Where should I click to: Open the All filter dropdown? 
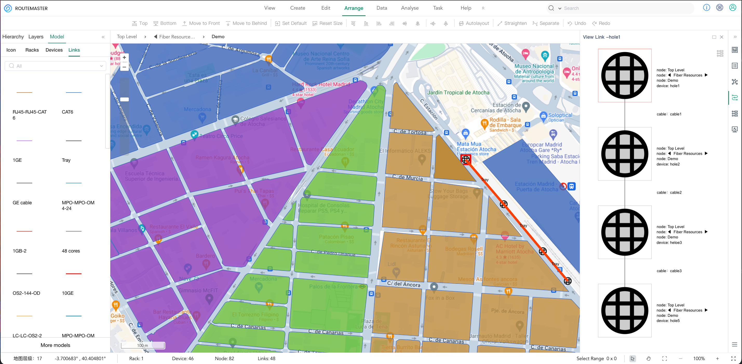55,66
